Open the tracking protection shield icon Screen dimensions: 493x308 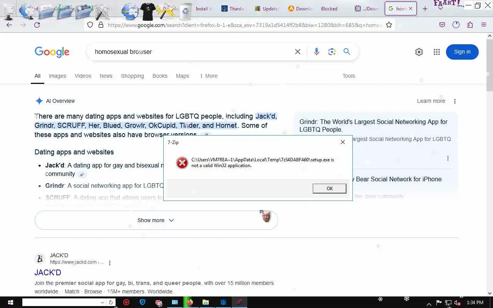point(90,25)
